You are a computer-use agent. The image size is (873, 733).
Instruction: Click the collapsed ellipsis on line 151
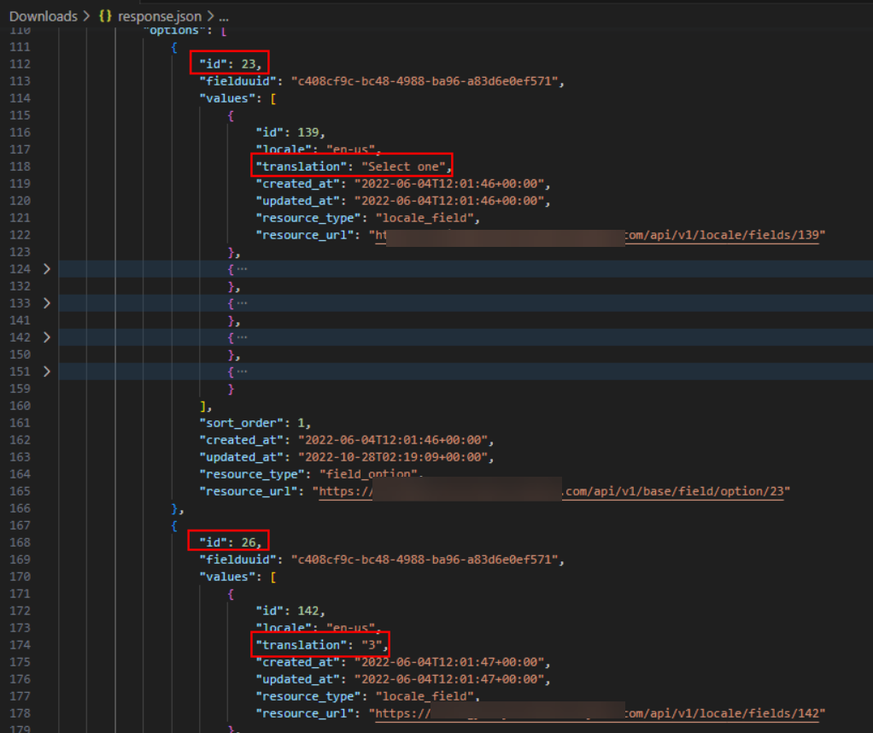point(243,372)
